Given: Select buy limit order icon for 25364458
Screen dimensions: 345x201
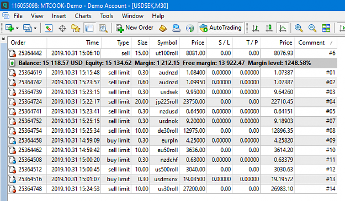Looking at the screenshot, I should [12, 140].
